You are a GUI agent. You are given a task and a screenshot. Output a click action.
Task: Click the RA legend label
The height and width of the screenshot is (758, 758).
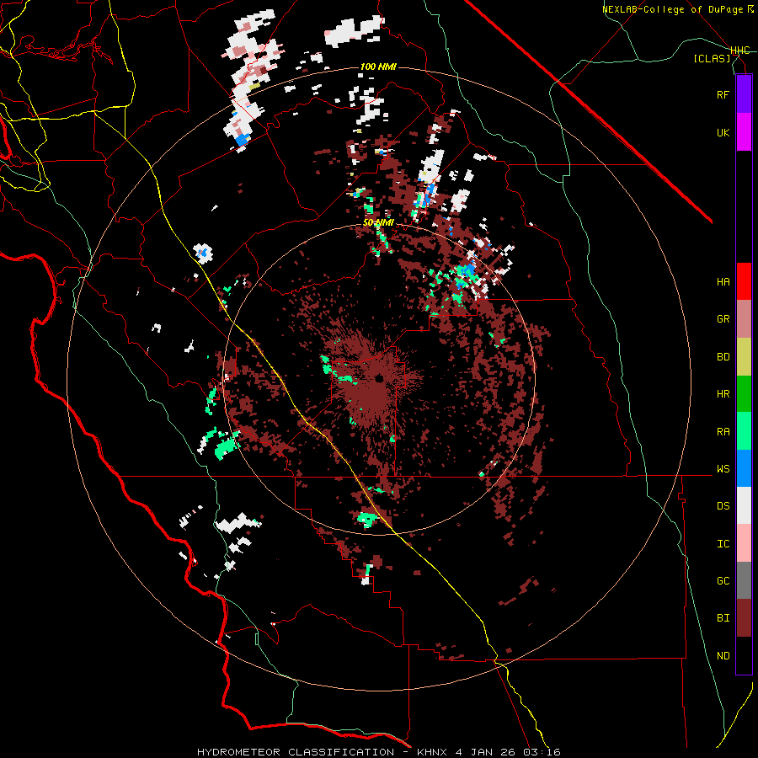(x=723, y=431)
